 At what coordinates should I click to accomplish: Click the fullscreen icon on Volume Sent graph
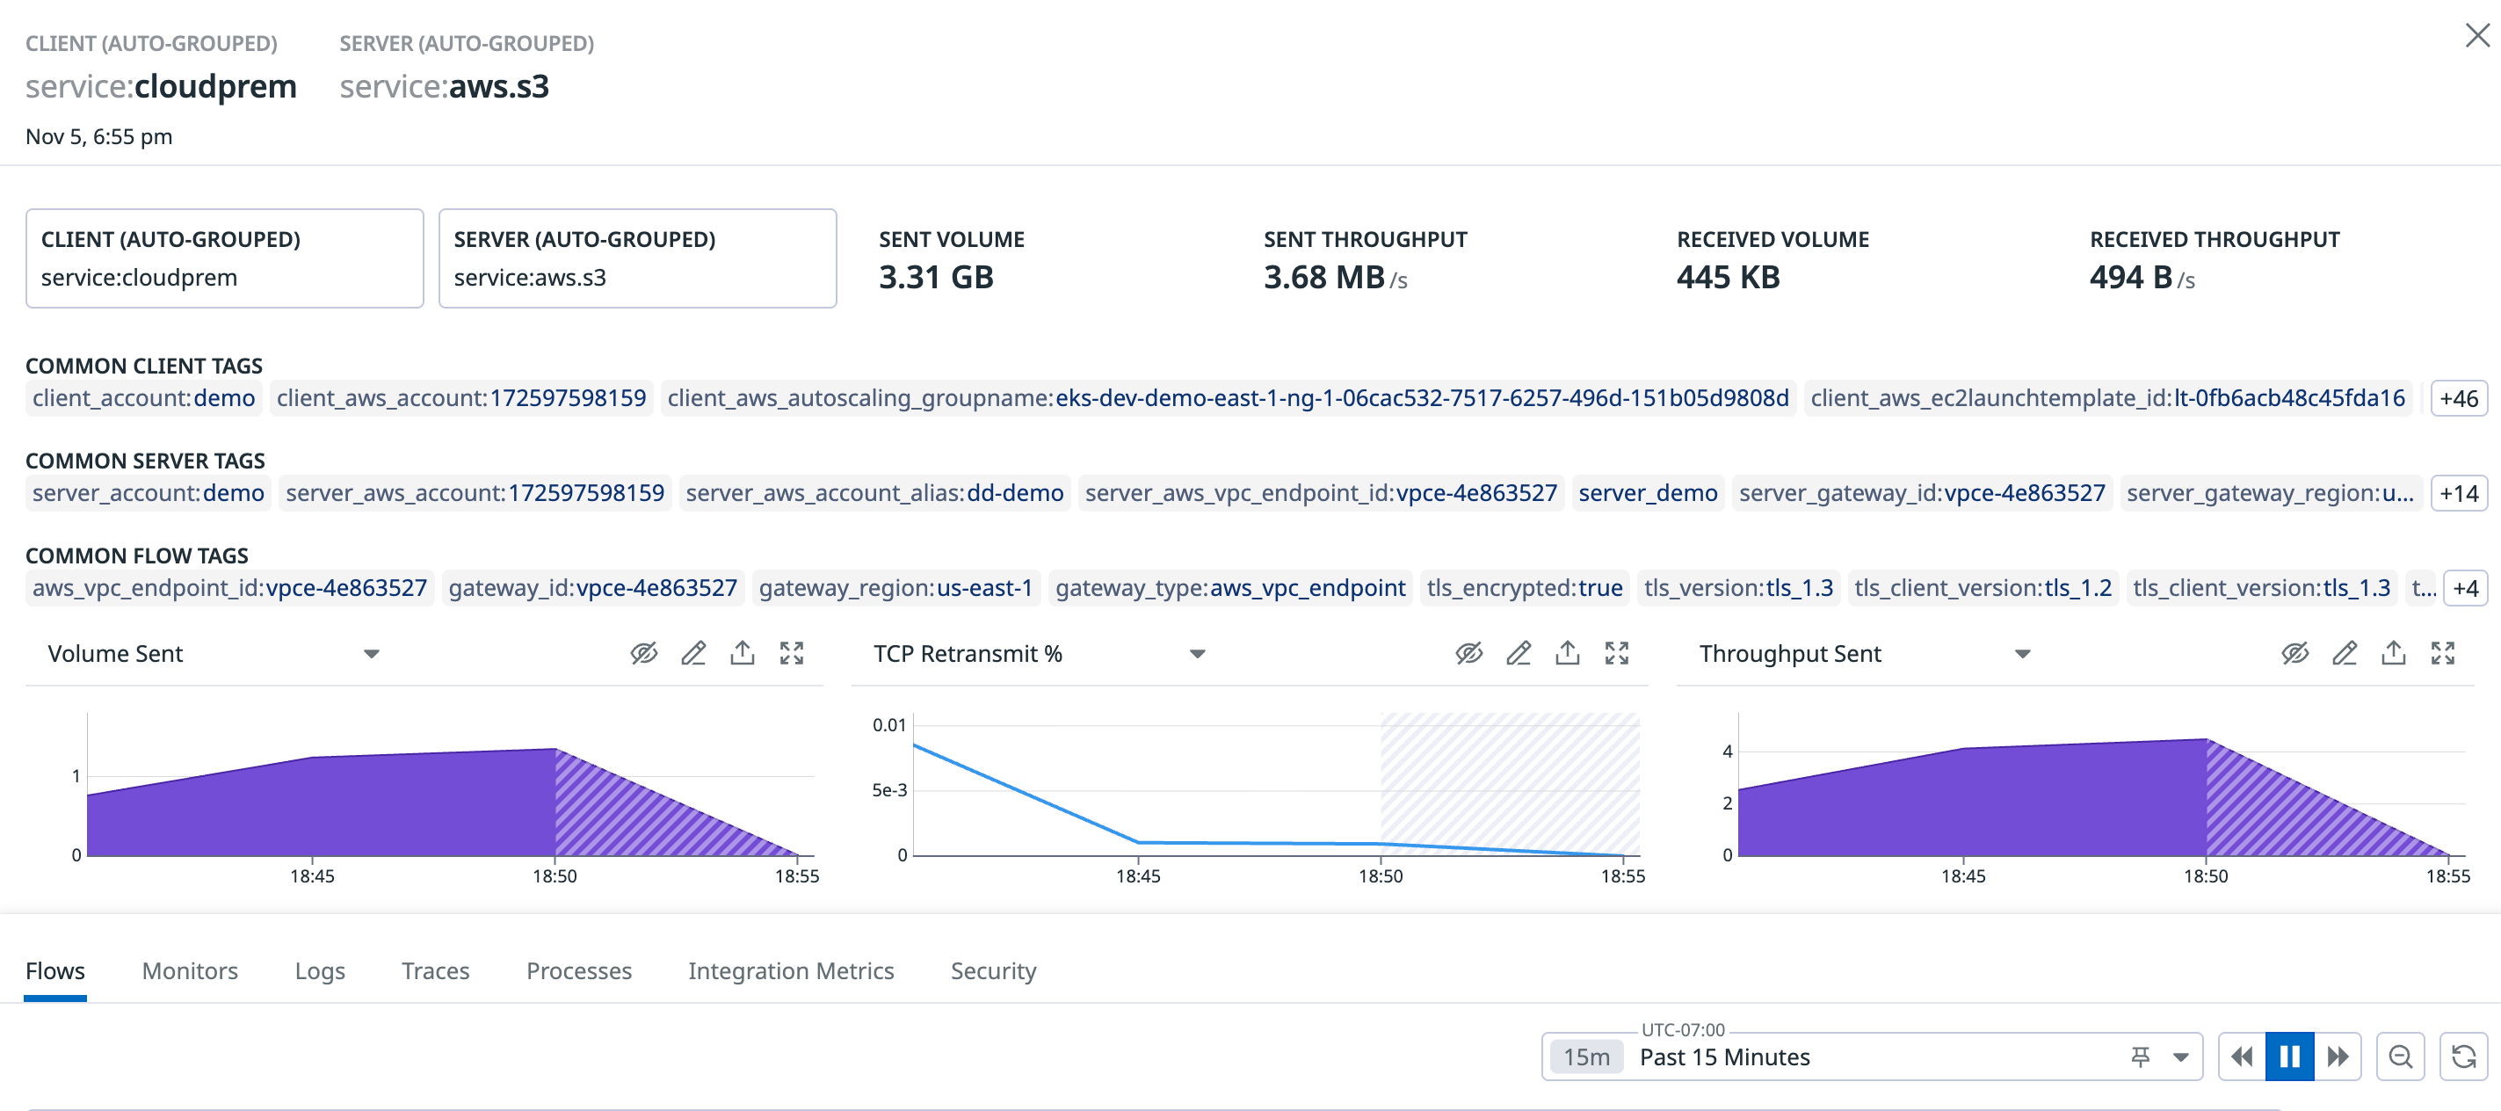791,654
